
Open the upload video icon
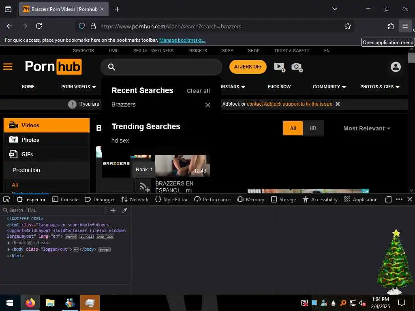(x=280, y=67)
